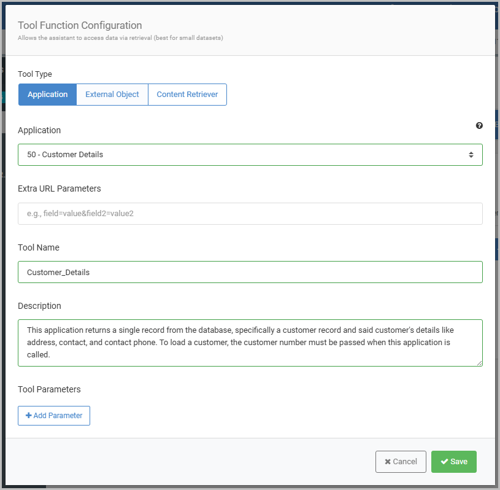Click inside the Description text area
Image resolution: width=500 pixels, height=490 pixels.
pyautogui.click(x=250, y=343)
